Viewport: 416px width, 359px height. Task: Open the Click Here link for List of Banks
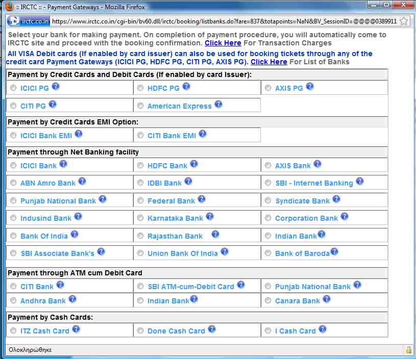point(268,62)
